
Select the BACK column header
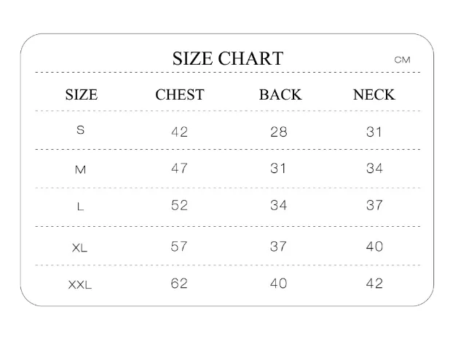pos(280,95)
